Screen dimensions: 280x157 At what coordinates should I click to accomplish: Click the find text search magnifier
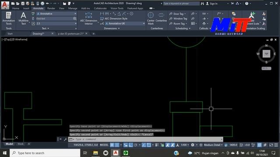[x=75, y=18]
